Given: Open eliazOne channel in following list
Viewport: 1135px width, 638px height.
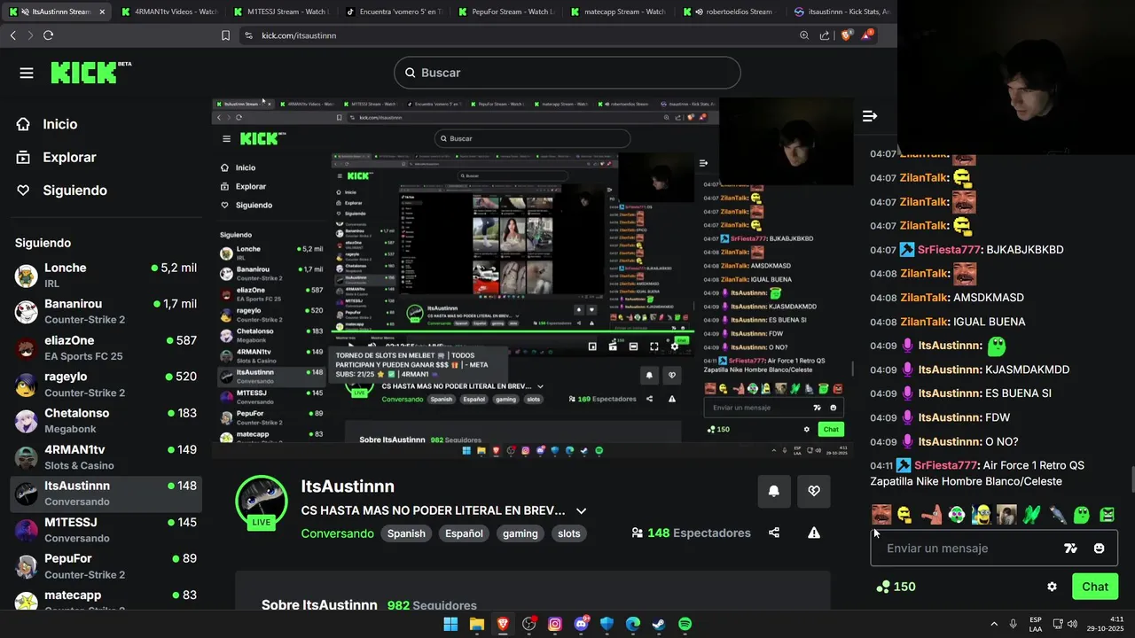Looking at the screenshot, I should coord(106,347).
